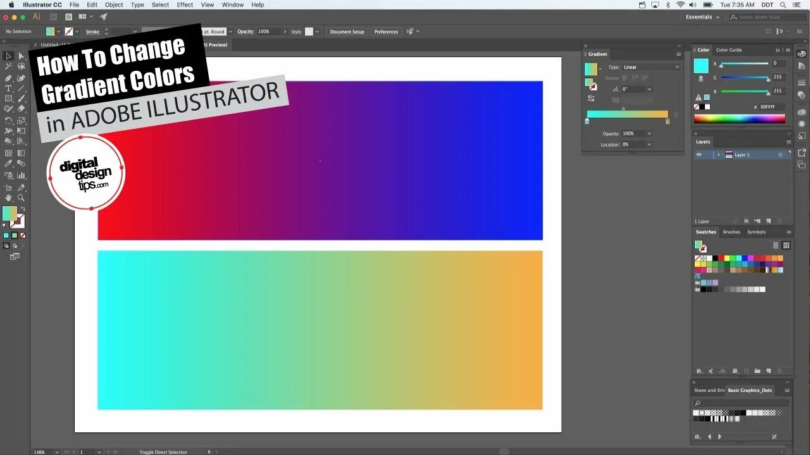This screenshot has height=455, width=810.
Task: Select the Direct Selection tool
Action: [21, 56]
